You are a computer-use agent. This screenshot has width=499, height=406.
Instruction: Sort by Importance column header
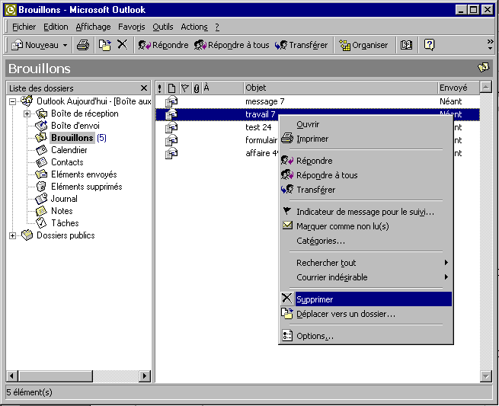pyautogui.click(x=160, y=88)
